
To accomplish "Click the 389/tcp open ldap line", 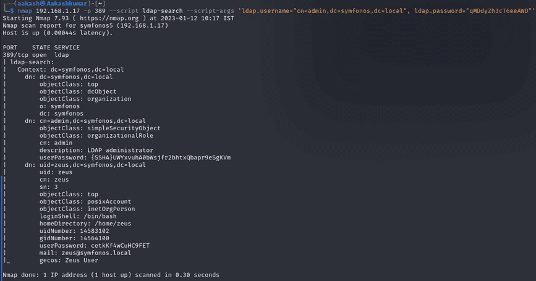I will coord(36,55).
